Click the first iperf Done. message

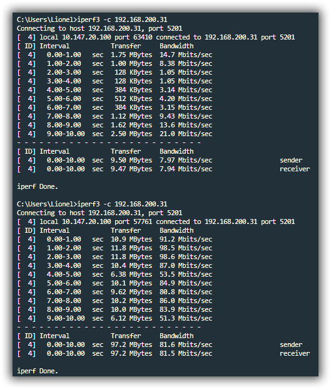pos(38,186)
